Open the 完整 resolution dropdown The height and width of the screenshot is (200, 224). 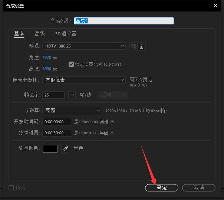72,111
